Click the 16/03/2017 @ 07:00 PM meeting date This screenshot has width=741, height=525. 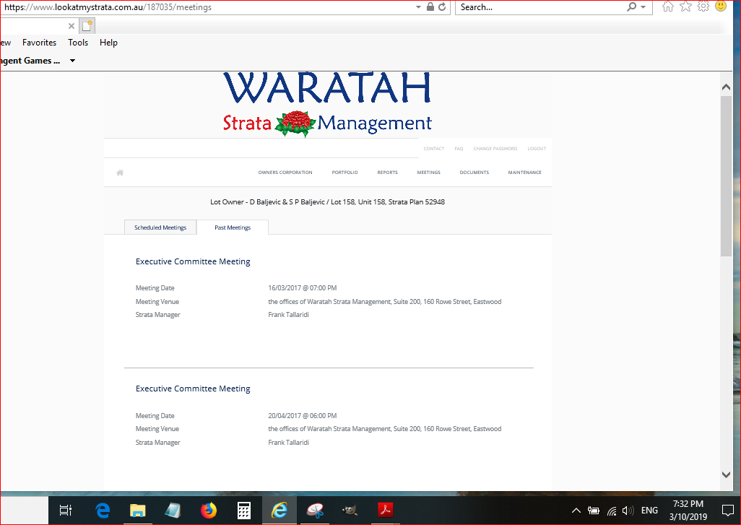tap(303, 288)
